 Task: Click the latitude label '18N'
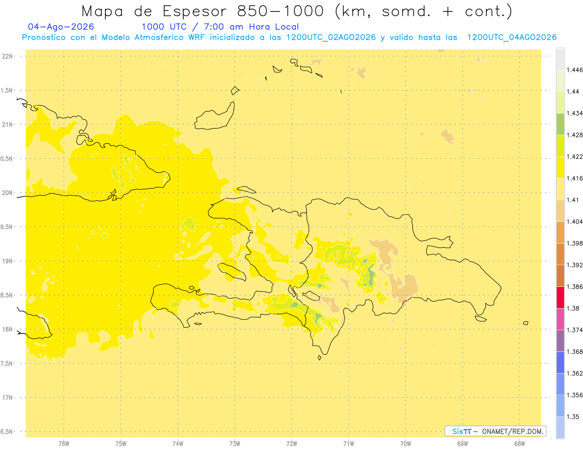pos(7,330)
